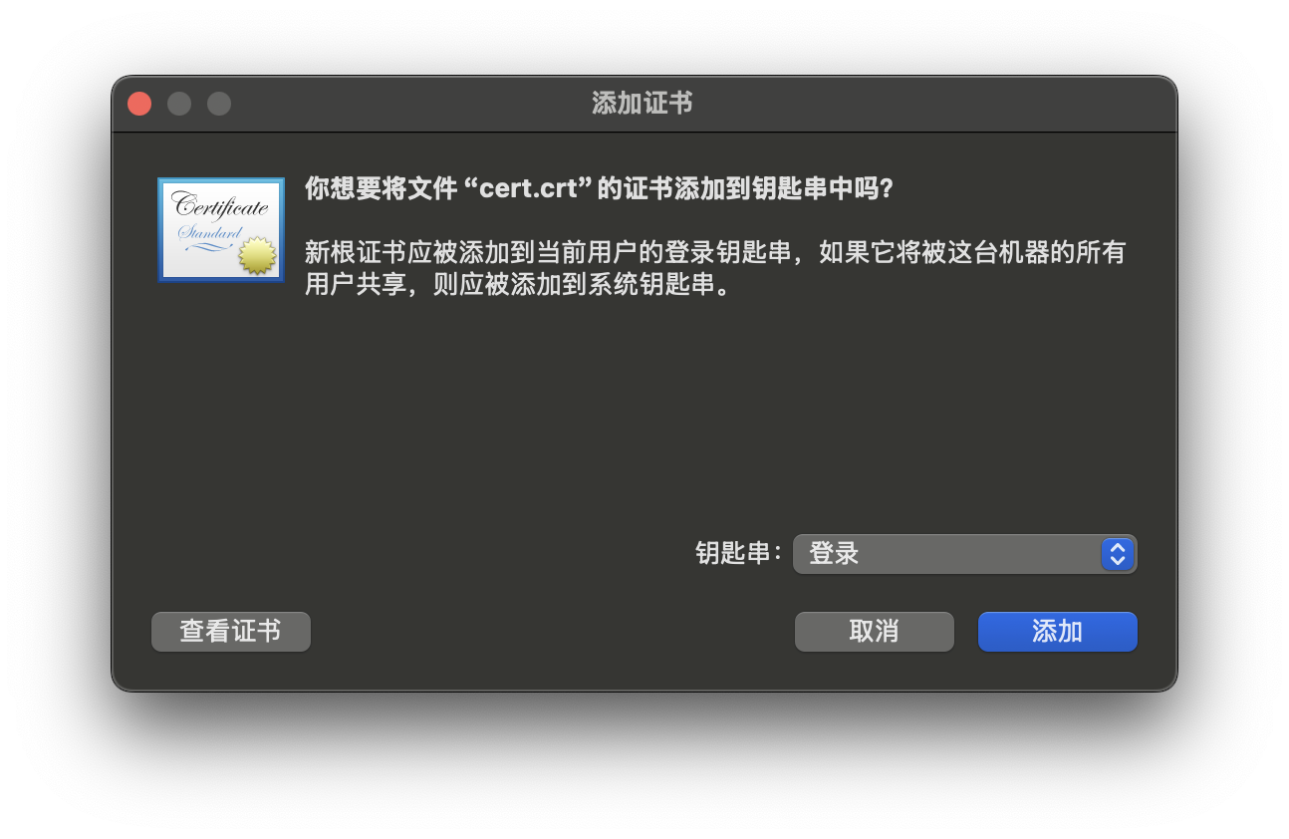
Task: Click the blue "Standard" text on the certificate icon
Action: coord(210,233)
